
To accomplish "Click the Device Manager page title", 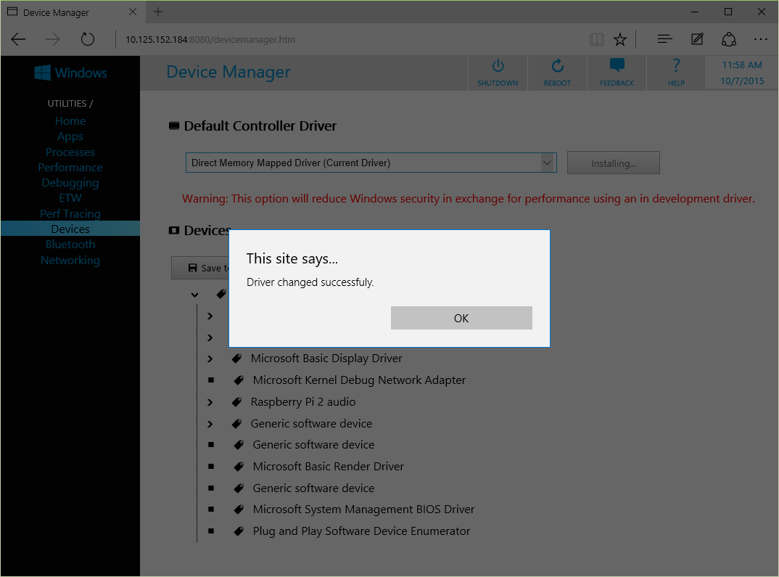I will click(x=228, y=72).
